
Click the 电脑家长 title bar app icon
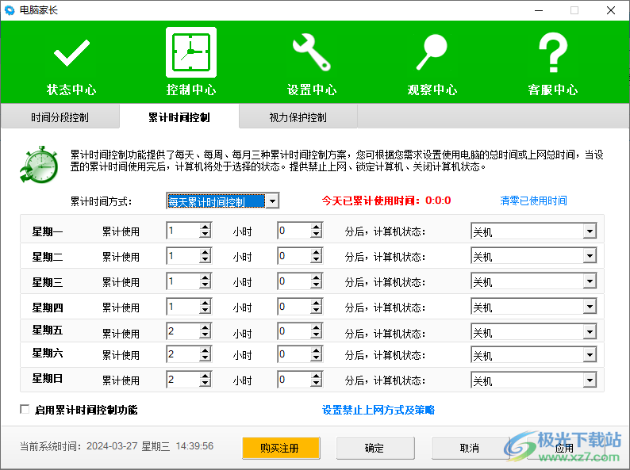point(10,10)
